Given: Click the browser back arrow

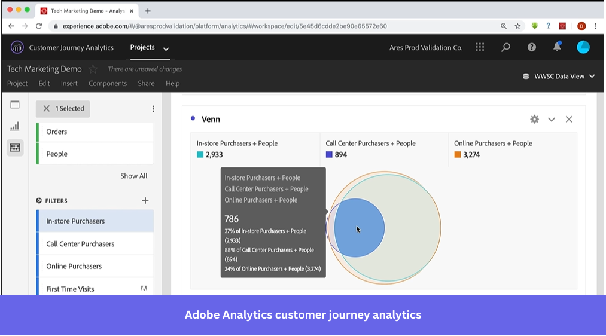Looking at the screenshot, I should point(11,26).
